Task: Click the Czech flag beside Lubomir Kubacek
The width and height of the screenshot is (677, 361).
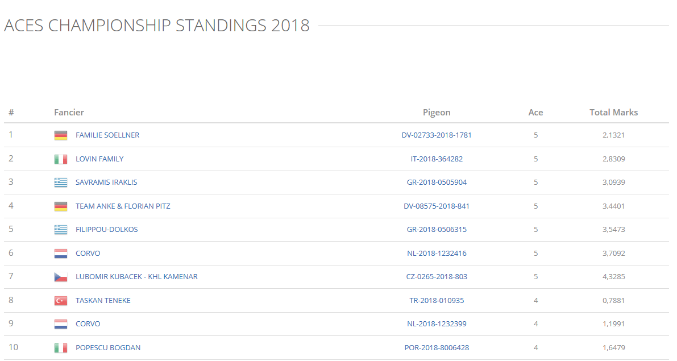Action: (x=61, y=277)
